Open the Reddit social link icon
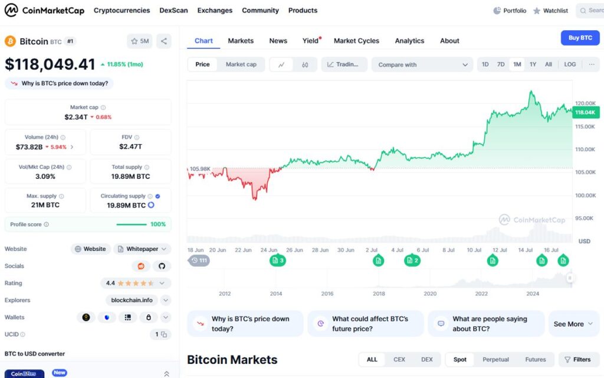The height and width of the screenshot is (378, 604). coord(141,266)
